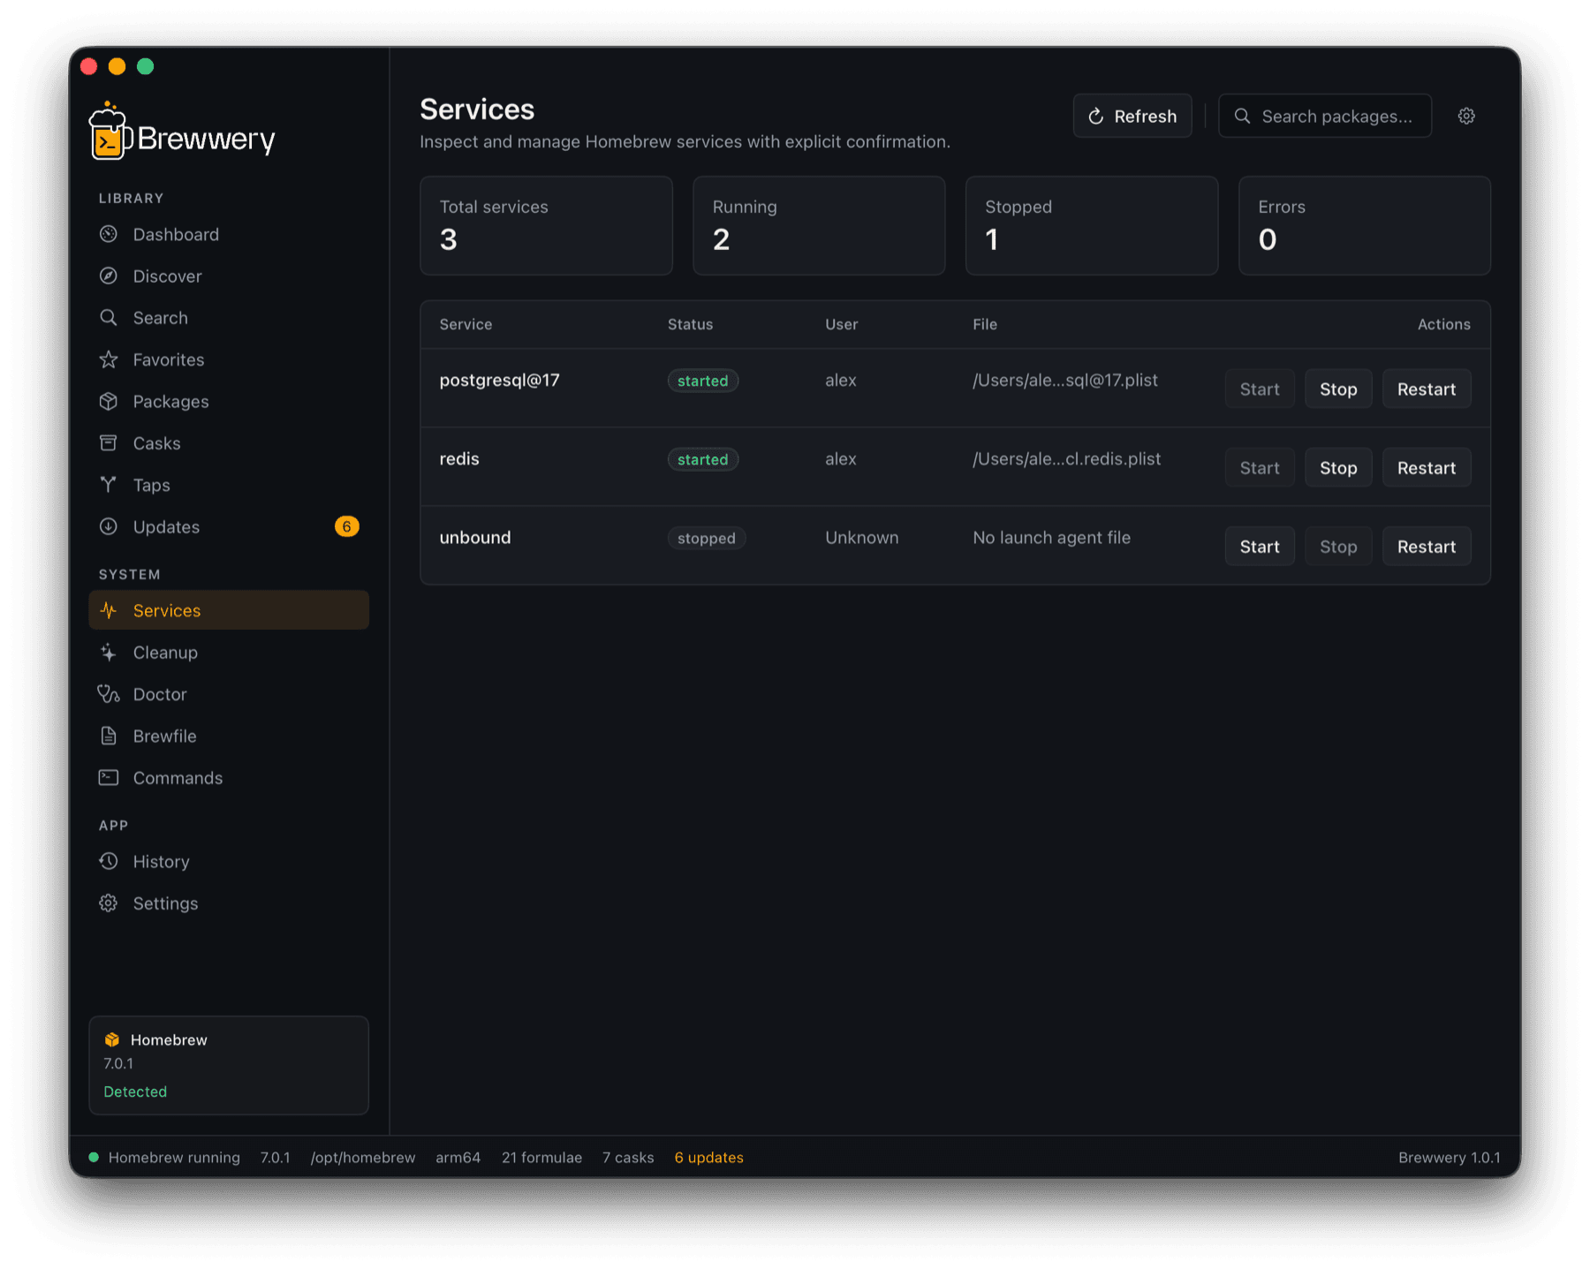Viewport: 1590px width, 1269px height.
Task: Click the 7 casks status entry
Action: 628,1157
